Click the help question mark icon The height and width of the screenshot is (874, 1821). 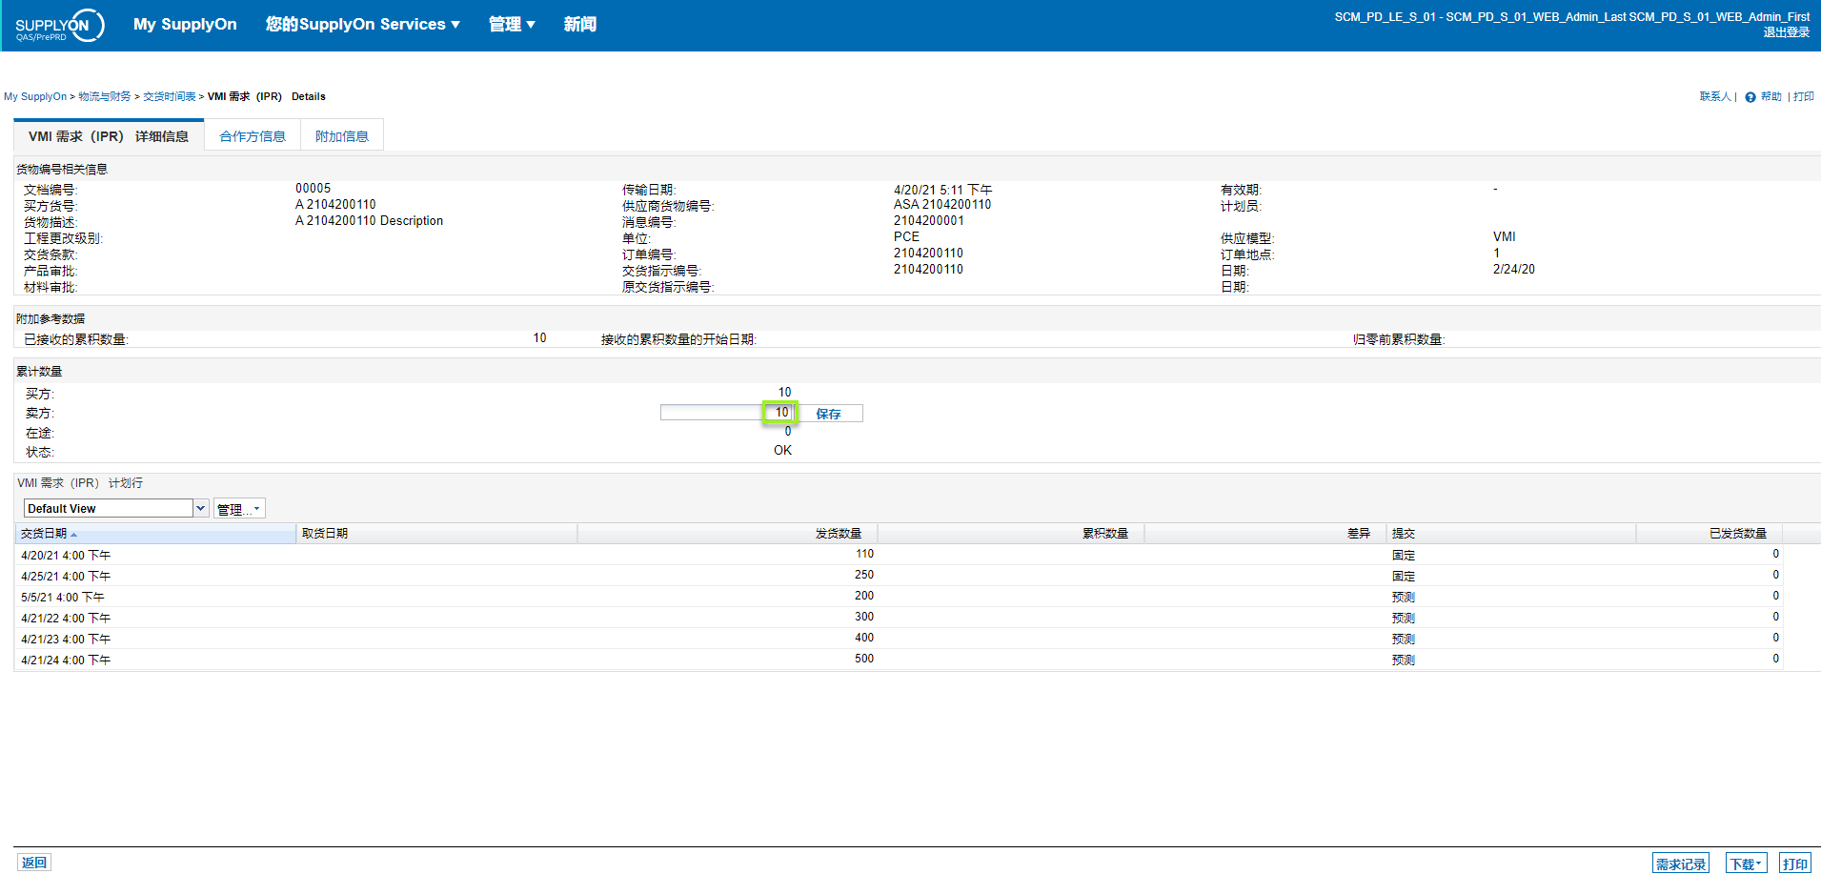point(1750,97)
